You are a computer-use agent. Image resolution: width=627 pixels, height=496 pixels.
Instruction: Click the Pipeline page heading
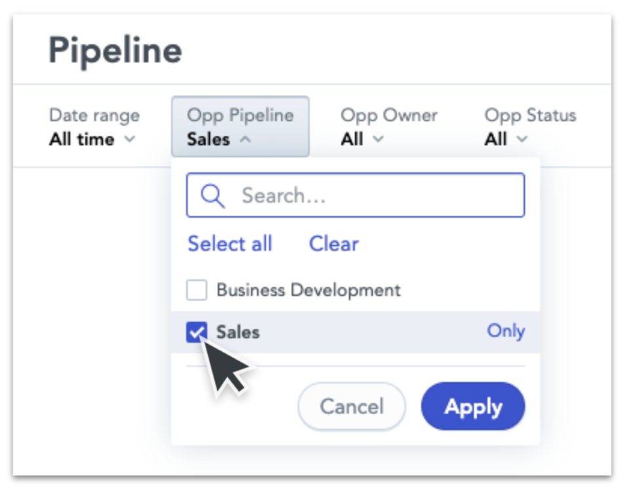coord(115,51)
